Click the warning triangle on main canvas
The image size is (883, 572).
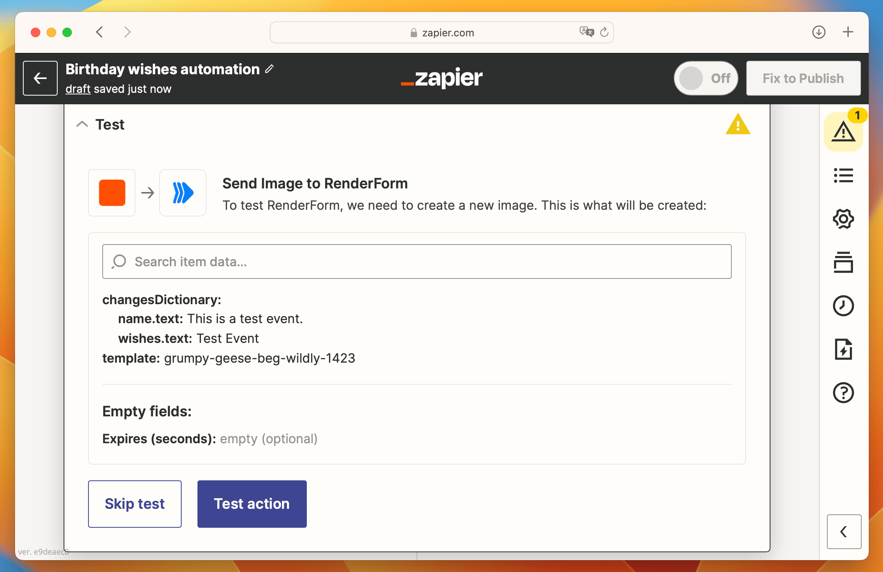click(738, 125)
